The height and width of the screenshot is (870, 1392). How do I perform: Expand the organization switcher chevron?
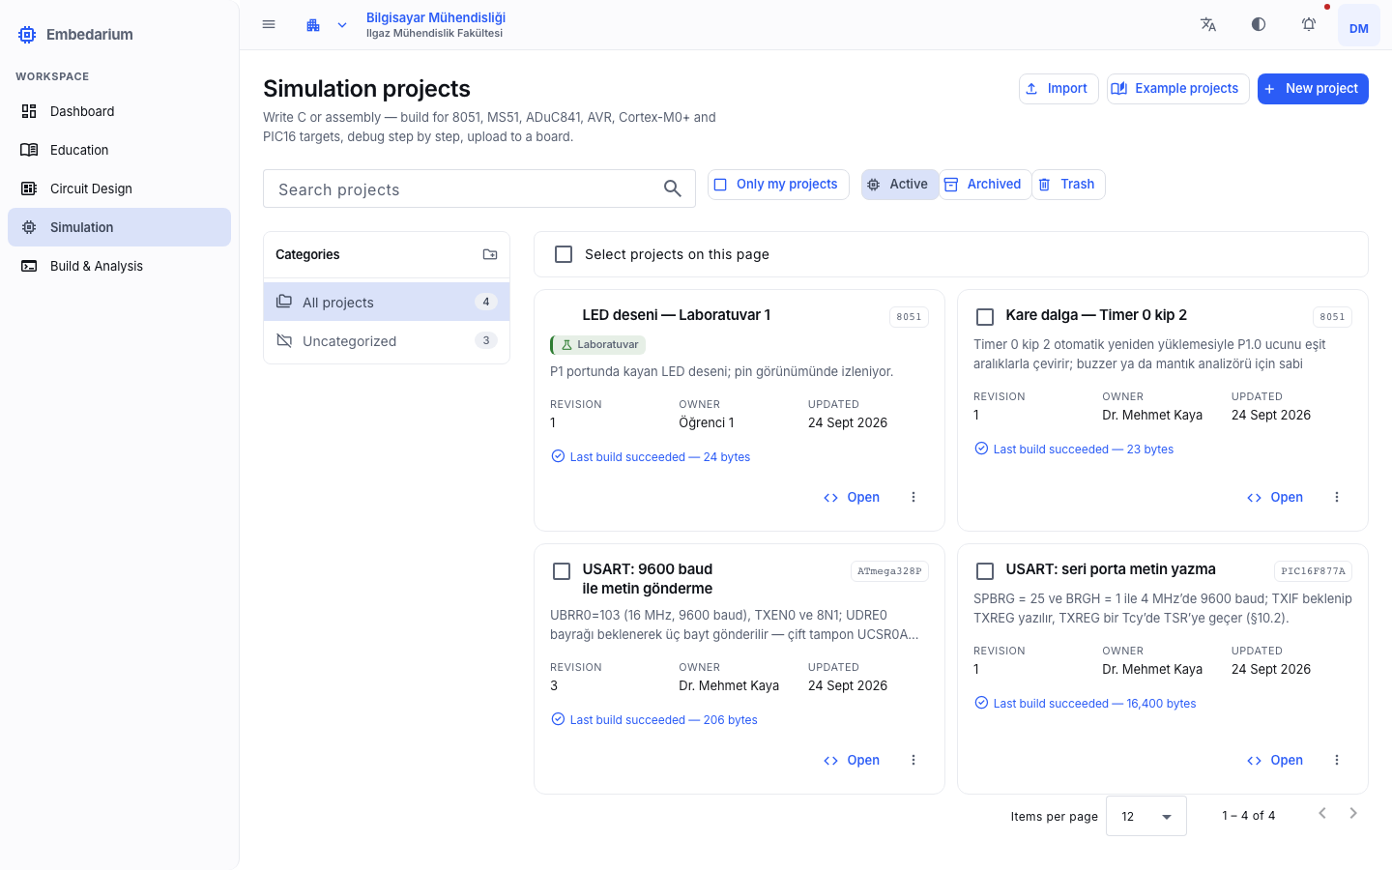[342, 25]
